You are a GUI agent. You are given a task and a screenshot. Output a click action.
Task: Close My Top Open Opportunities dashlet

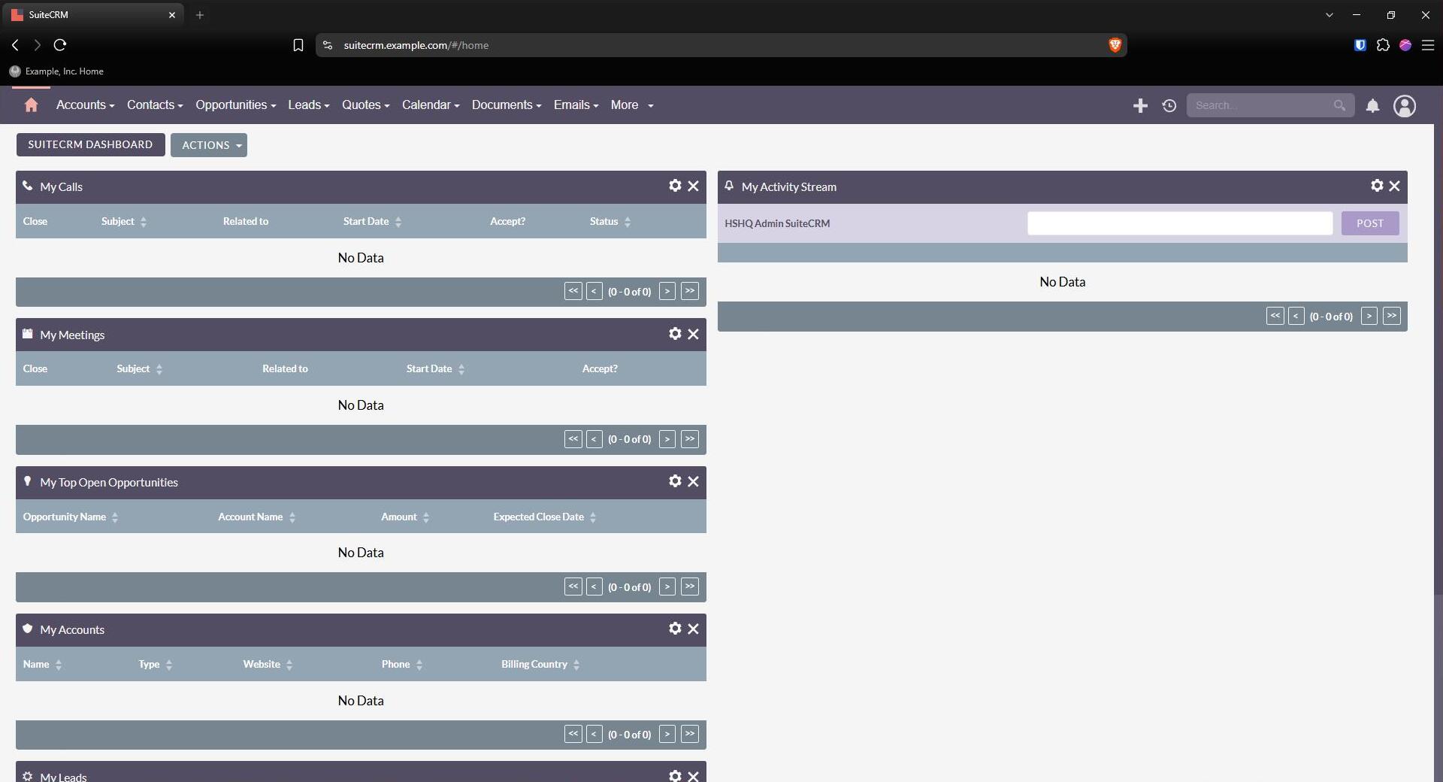point(693,481)
